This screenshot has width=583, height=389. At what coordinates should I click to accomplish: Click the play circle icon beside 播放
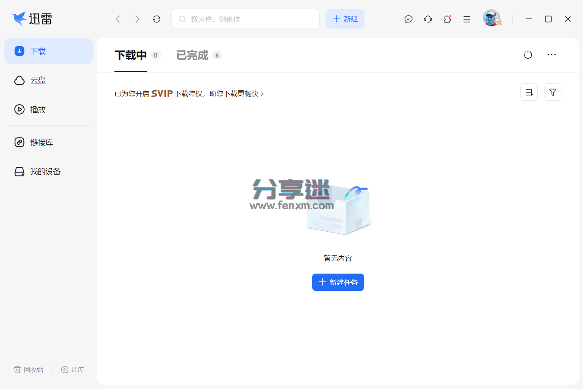coord(19,109)
